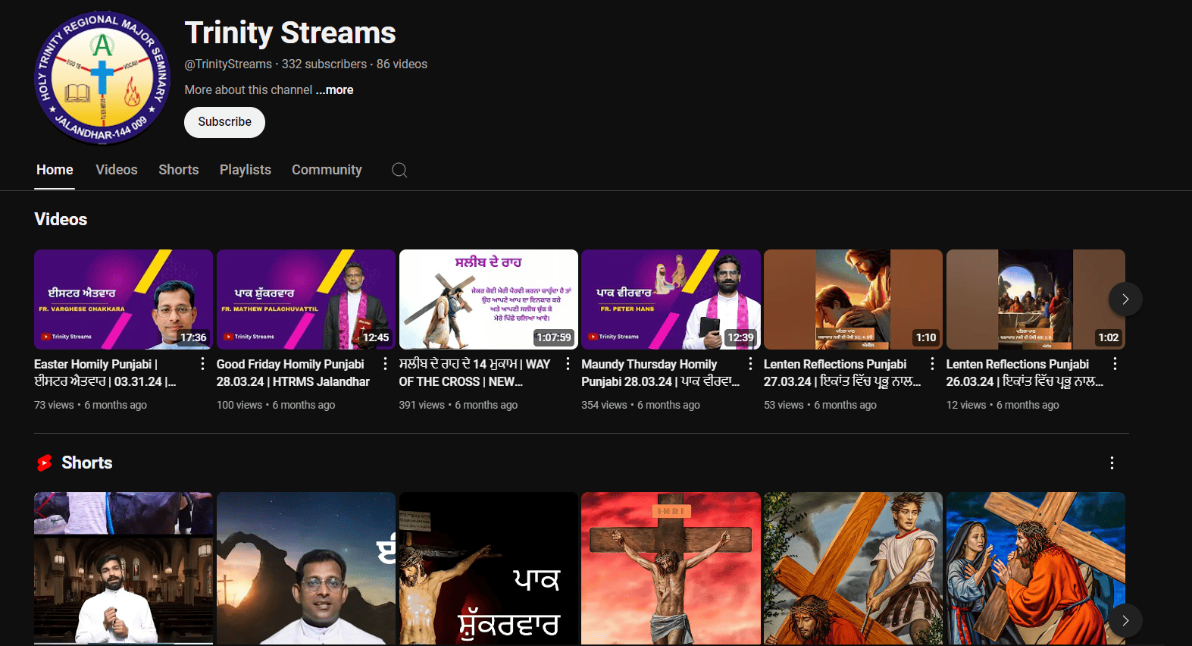Screen dimensions: 1192x646
Task: Open options menu for Lenten Reflections 26.03.24 video
Action: tap(1115, 364)
